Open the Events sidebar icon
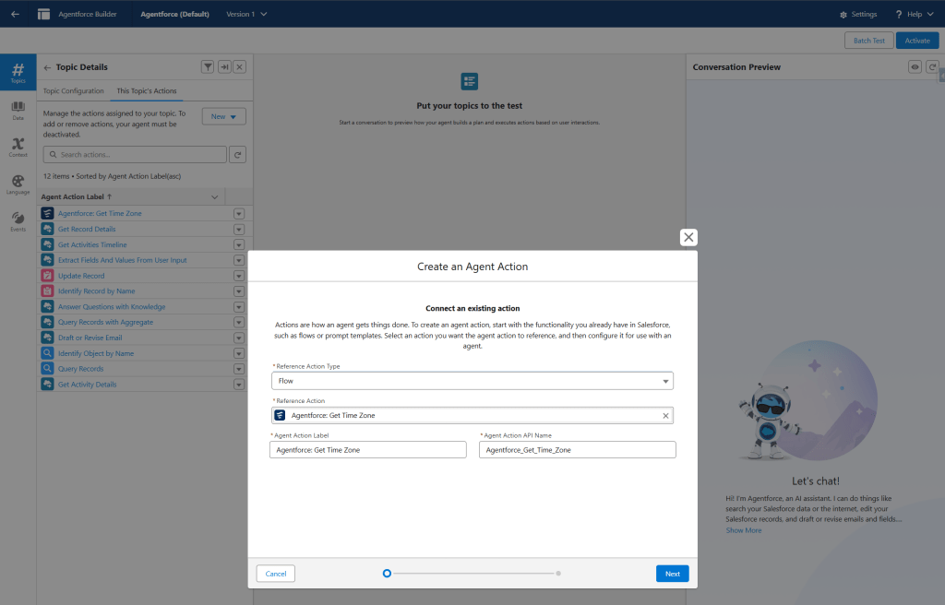 [18, 221]
